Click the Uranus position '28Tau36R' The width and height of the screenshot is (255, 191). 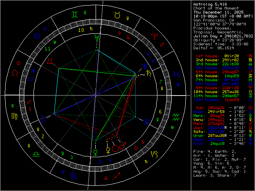(217, 136)
